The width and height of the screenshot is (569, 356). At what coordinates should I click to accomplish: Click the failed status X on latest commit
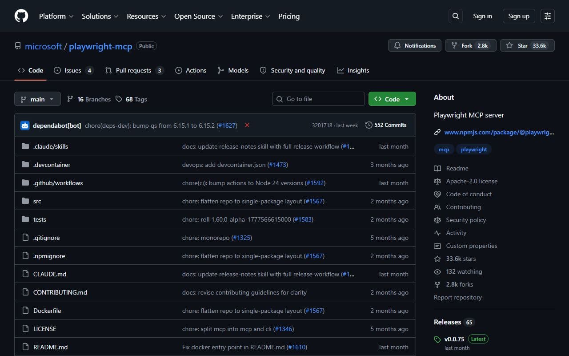point(247,125)
